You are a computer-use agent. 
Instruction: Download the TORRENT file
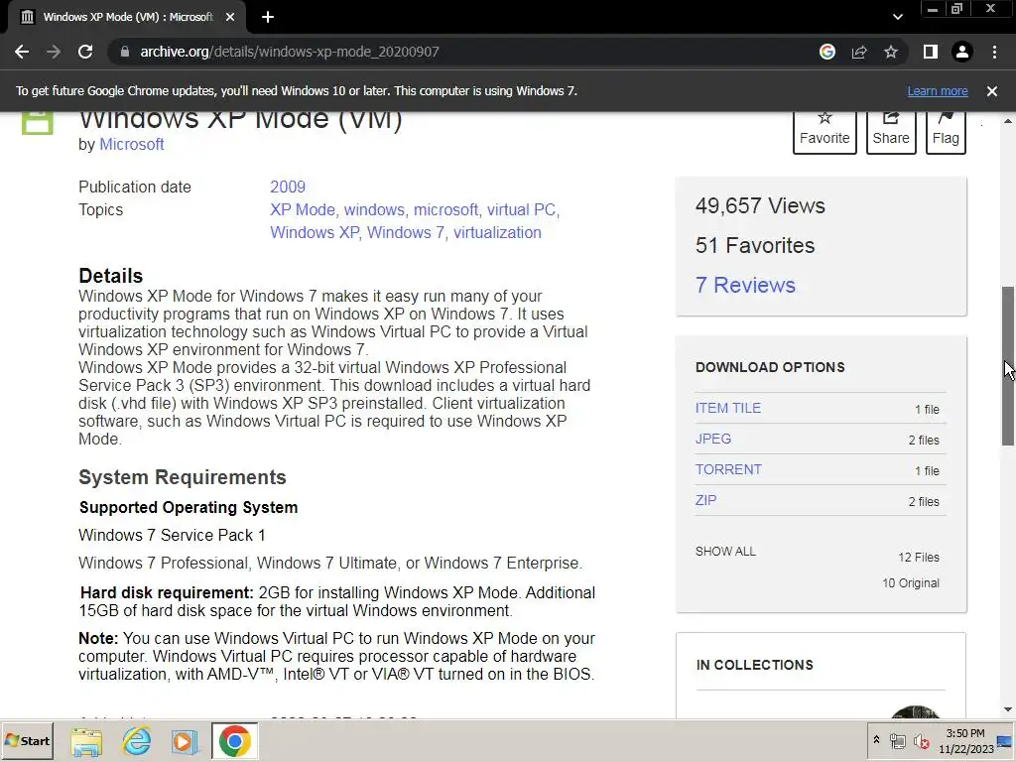point(728,469)
